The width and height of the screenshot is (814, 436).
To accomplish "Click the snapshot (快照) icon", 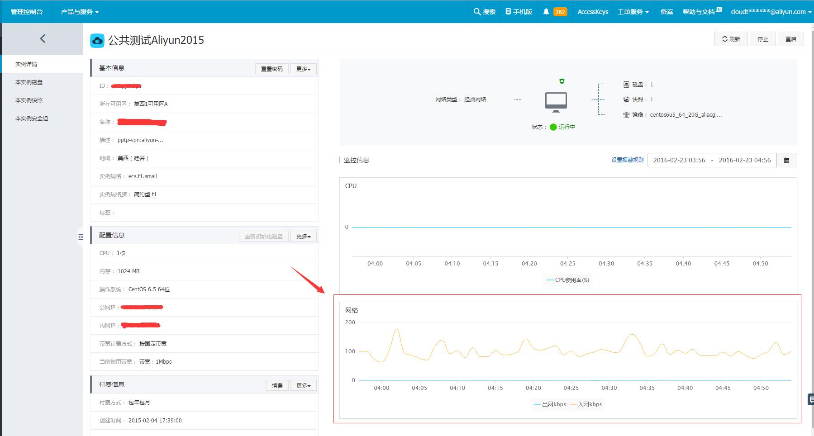I will (x=626, y=100).
